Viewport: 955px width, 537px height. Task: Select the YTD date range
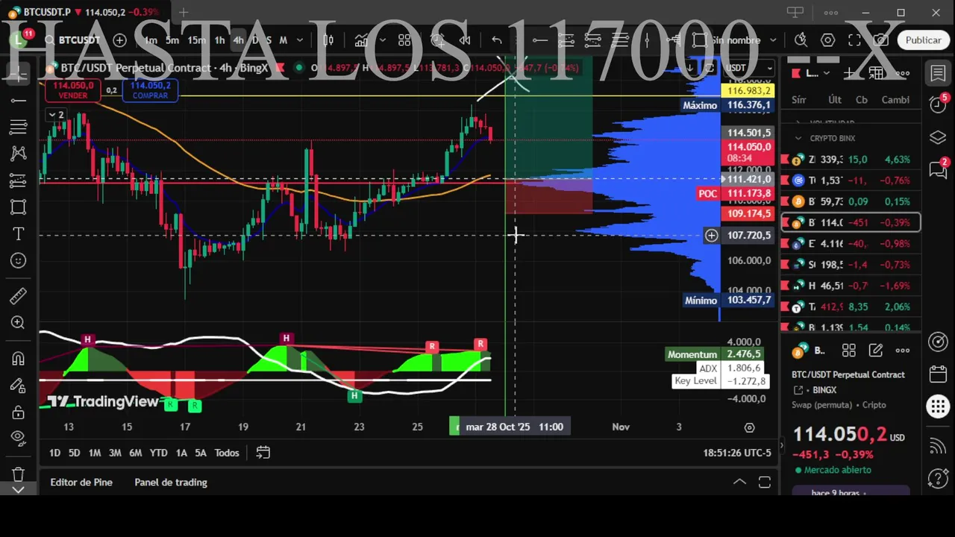click(158, 453)
